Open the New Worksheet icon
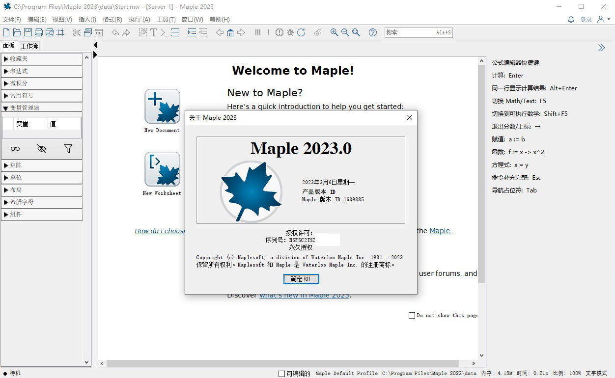The width and height of the screenshot is (615, 378). [x=162, y=169]
